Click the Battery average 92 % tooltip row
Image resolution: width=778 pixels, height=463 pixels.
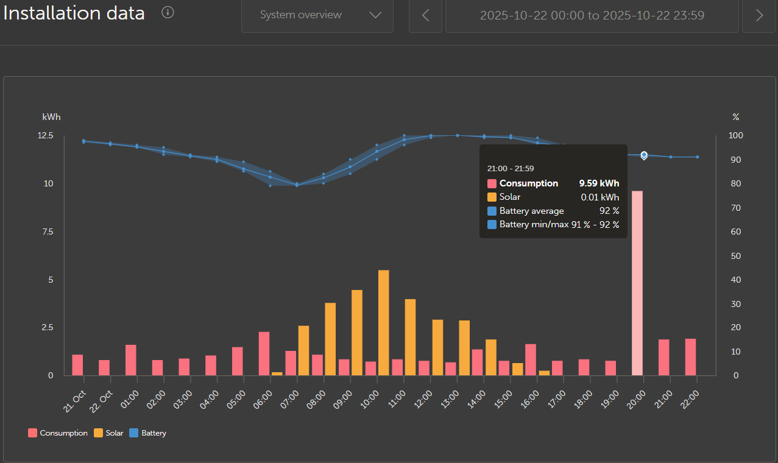tap(553, 211)
